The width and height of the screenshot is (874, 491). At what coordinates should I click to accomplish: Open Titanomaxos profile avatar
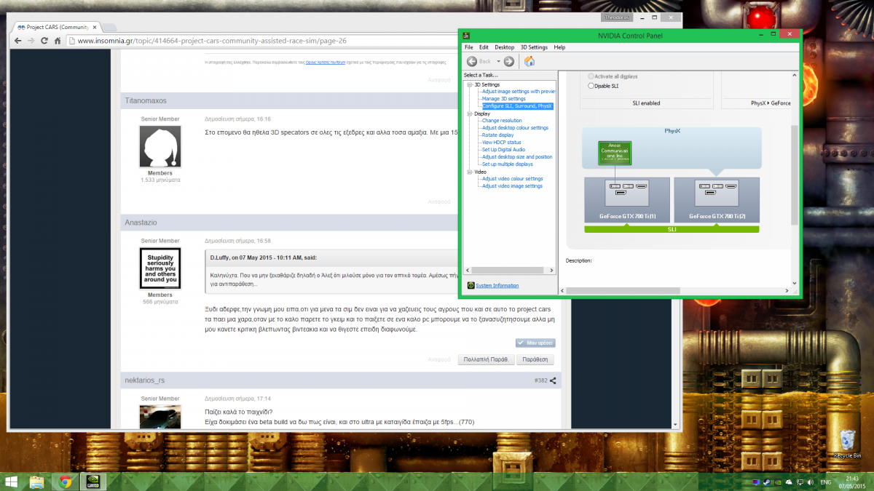[x=160, y=146]
